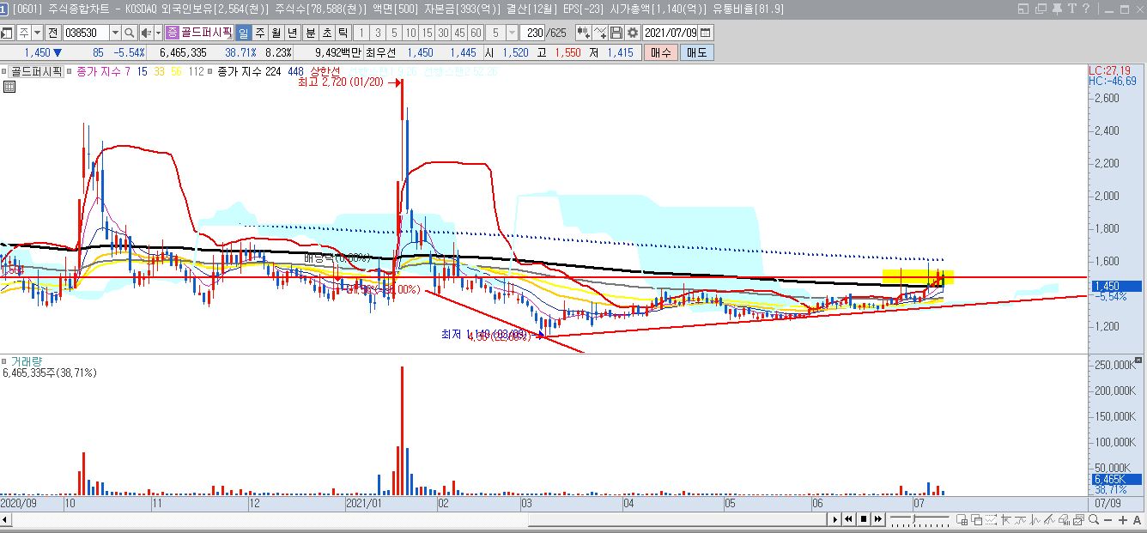Open the help question mark icon
1147x533 pixels.
tap(1085, 9)
